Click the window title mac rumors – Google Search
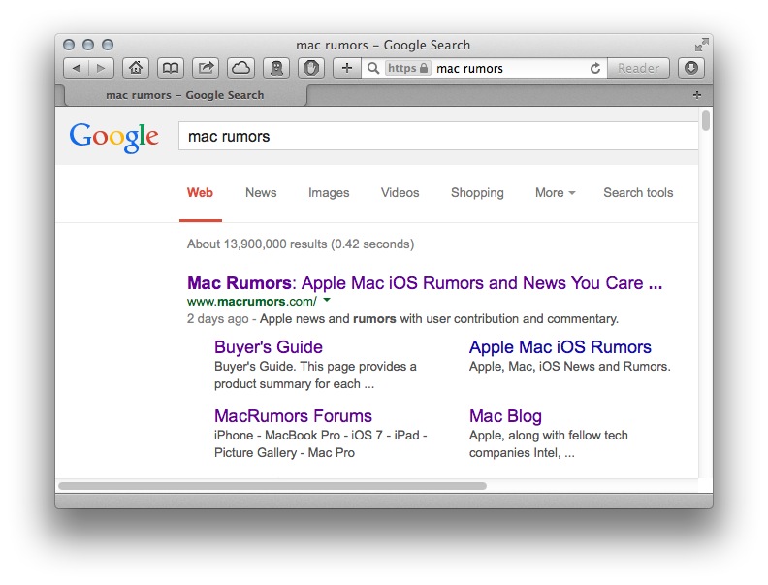The width and height of the screenshot is (768, 585). coord(383,45)
